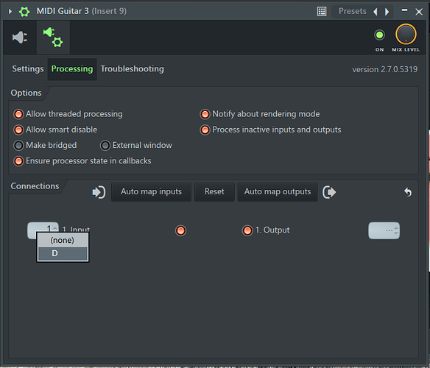Click the inputs arrow icon
The width and height of the screenshot is (430, 368).
(x=99, y=192)
